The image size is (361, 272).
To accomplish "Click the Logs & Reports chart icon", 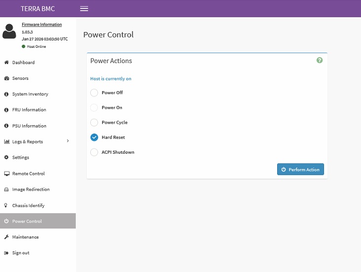I will point(7,141).
